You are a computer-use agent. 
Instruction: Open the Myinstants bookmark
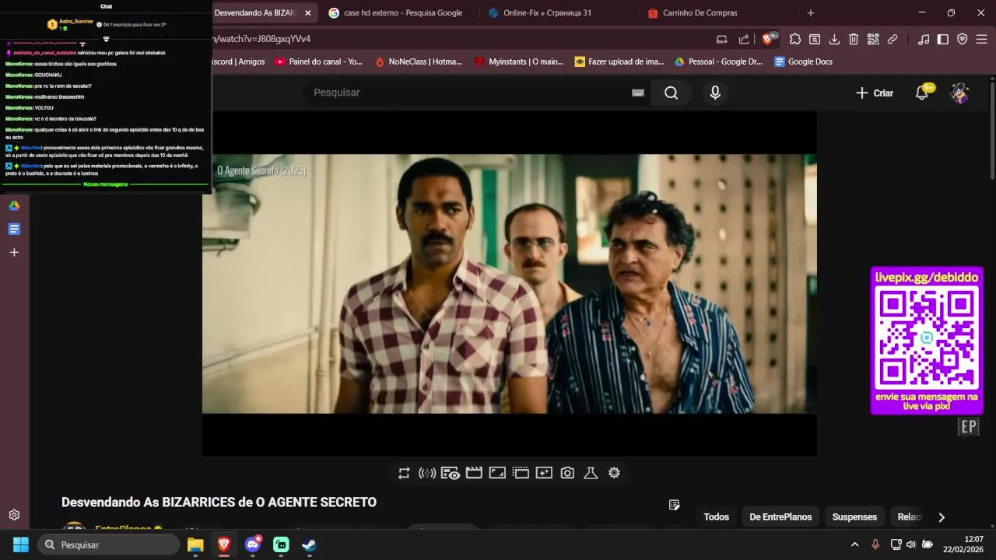(518, 61)
